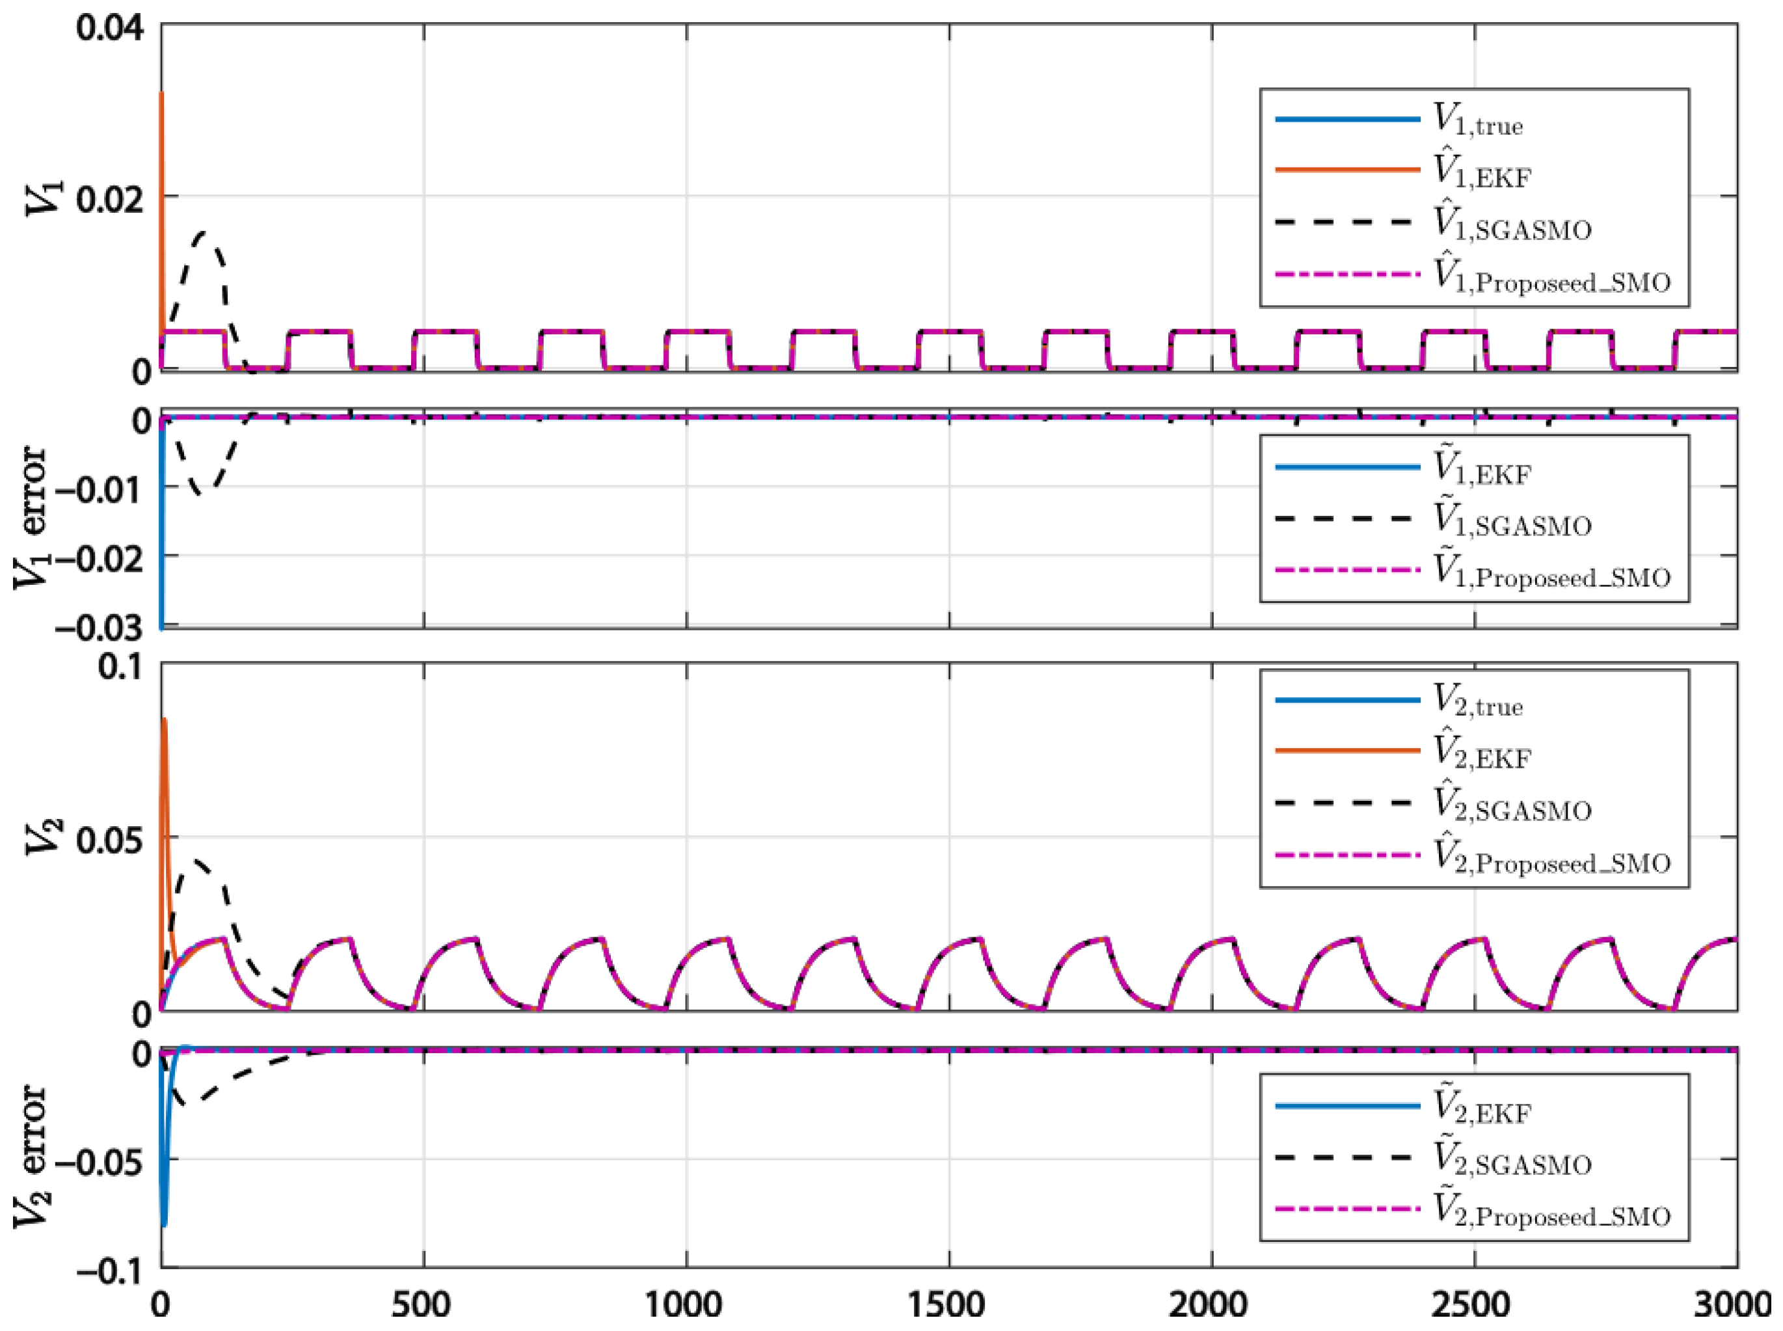Click the V1,SGASMO legend label in top plot

1512,225
